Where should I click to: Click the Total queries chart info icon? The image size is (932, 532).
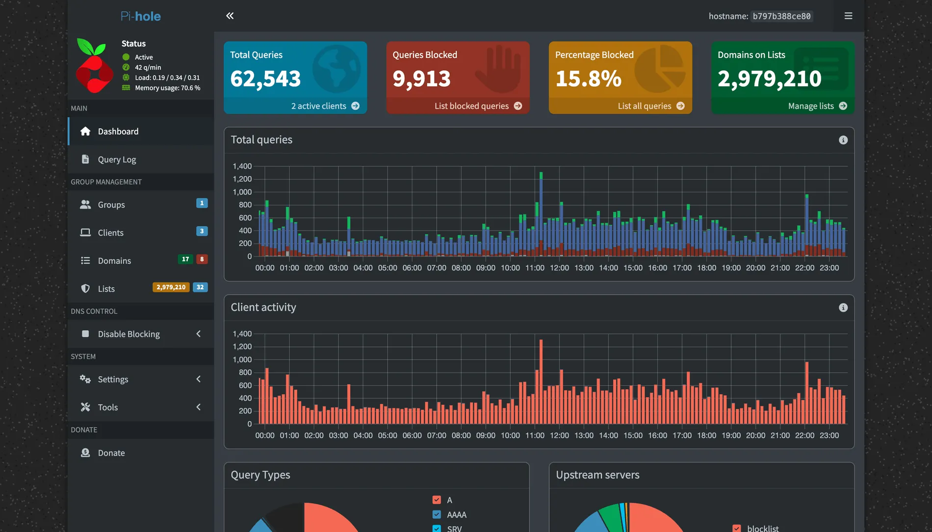coord(843,140)
